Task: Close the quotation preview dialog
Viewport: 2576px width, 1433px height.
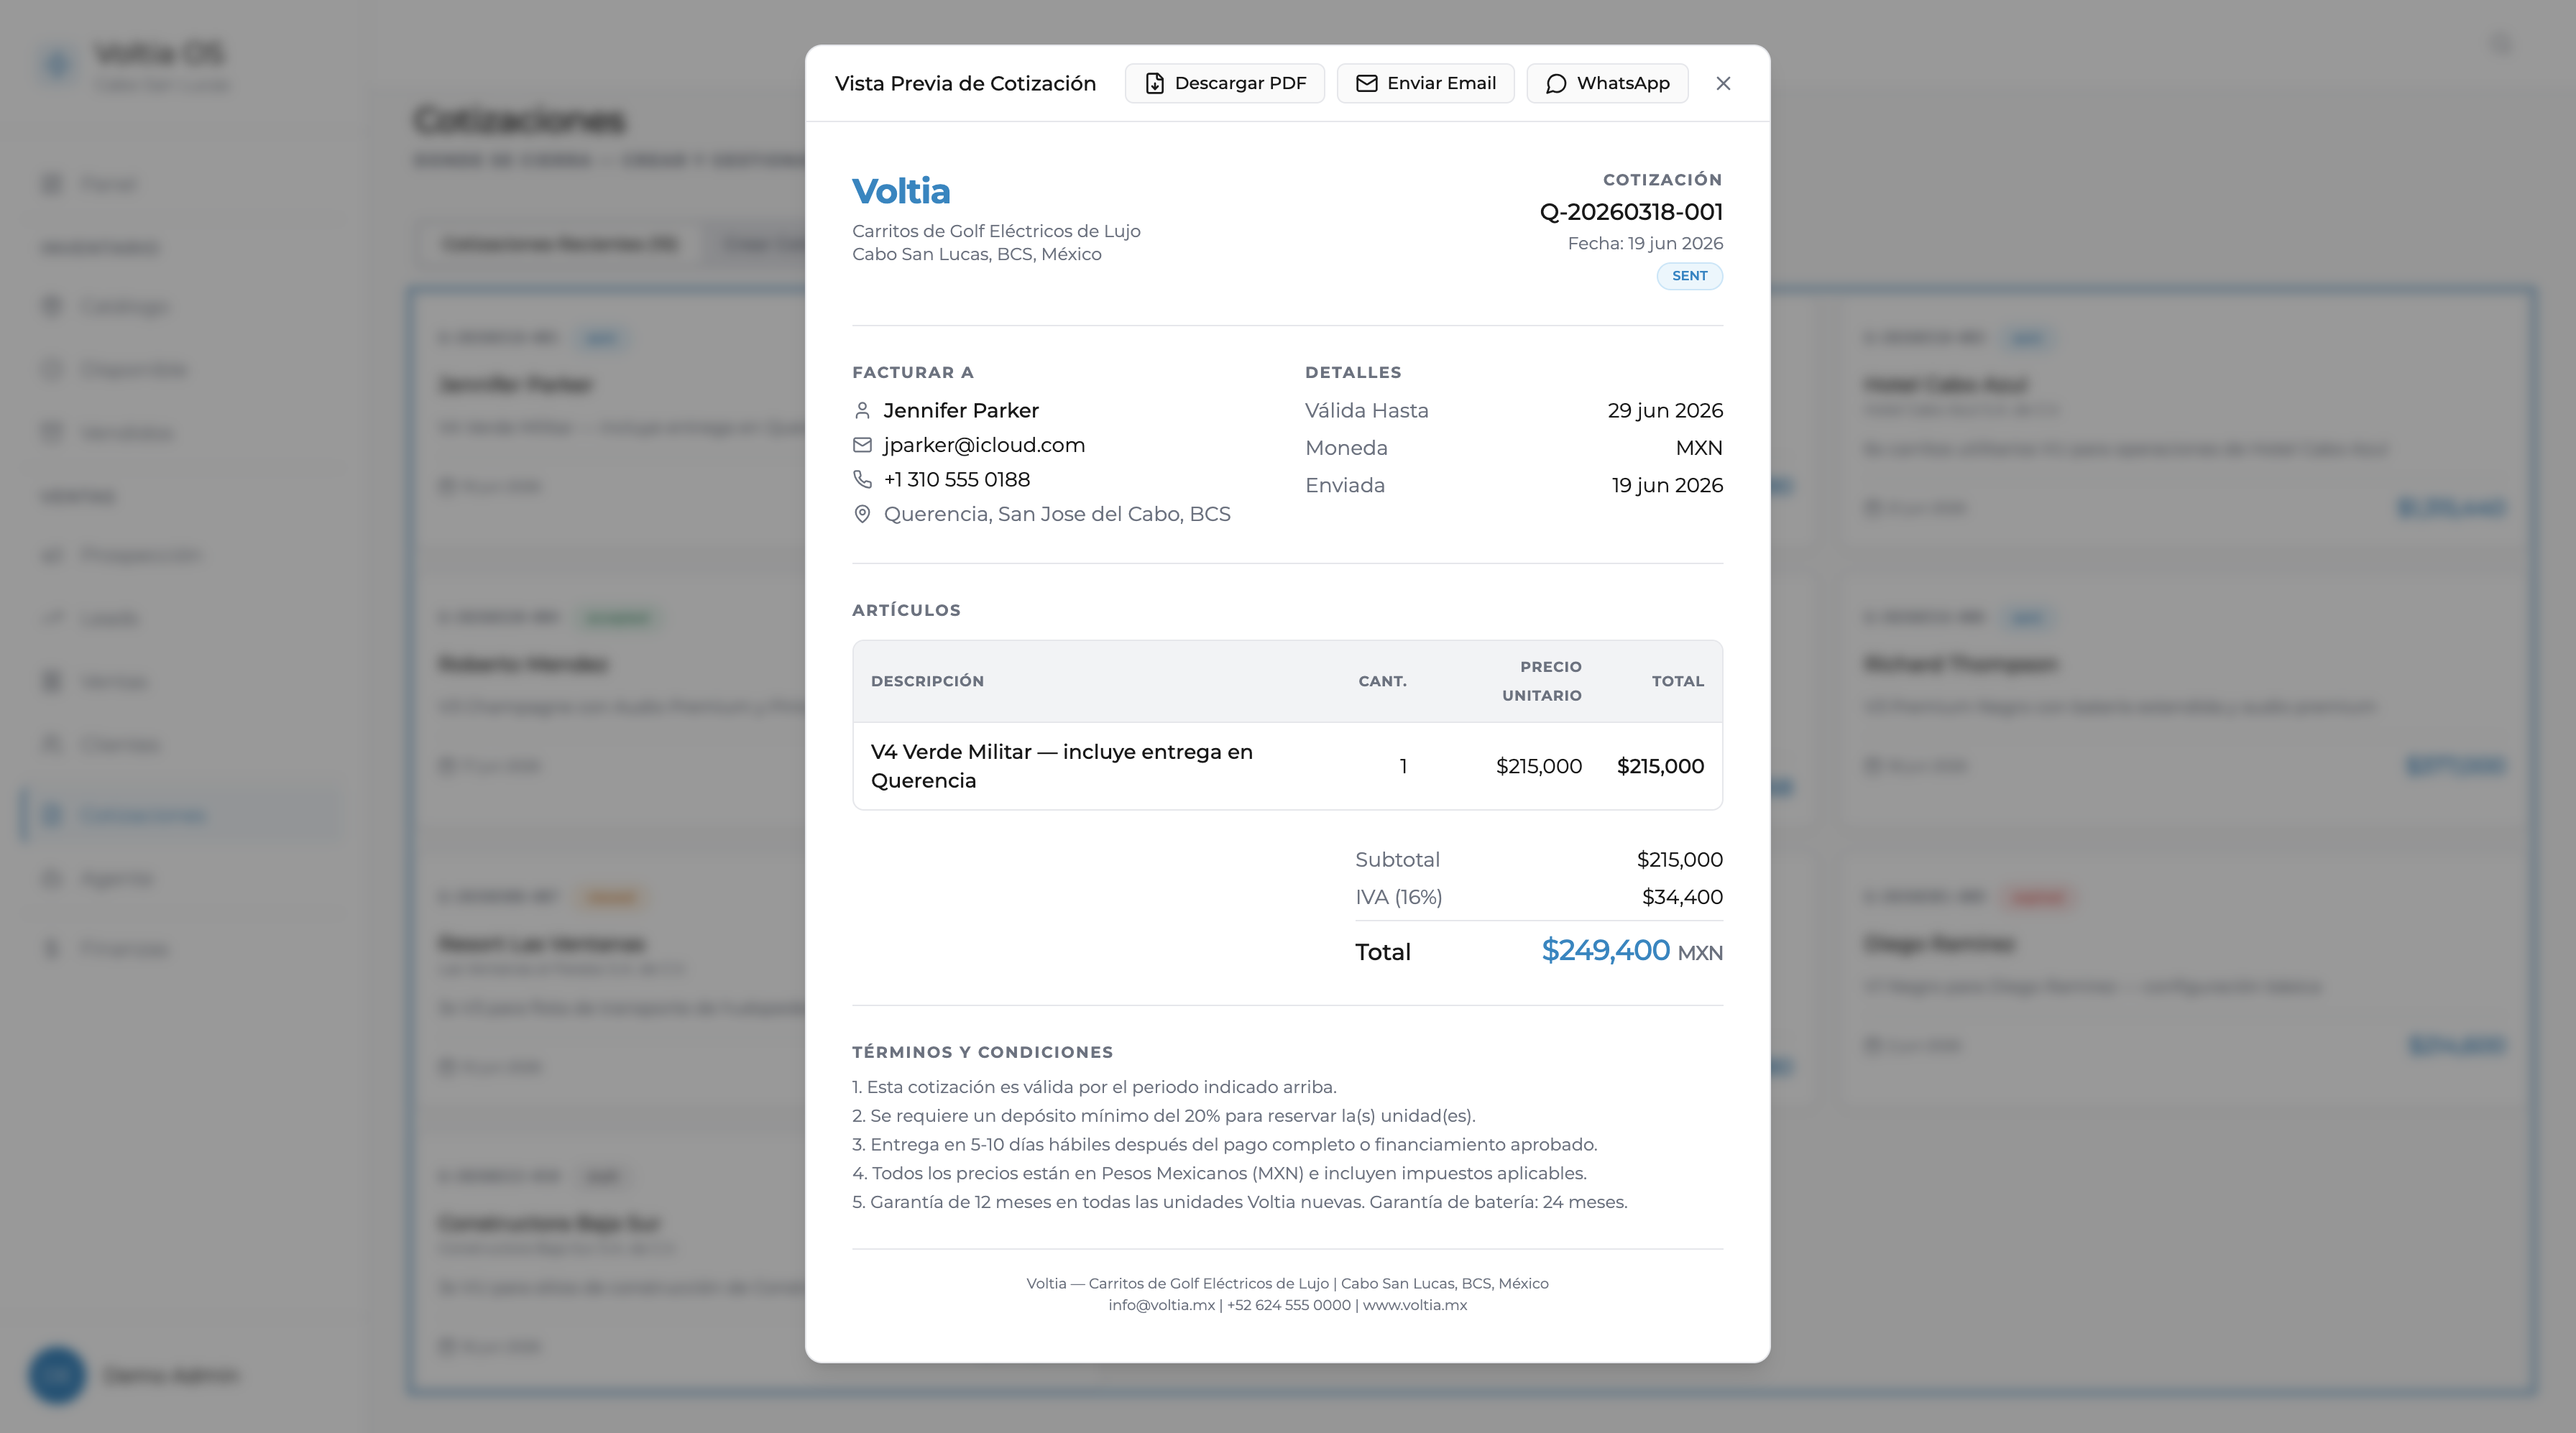Action: coord(1723,83)
